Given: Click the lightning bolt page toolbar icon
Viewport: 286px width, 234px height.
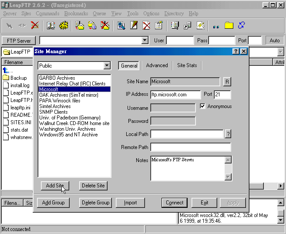Looking at the screenshot, I should [200, 25].
